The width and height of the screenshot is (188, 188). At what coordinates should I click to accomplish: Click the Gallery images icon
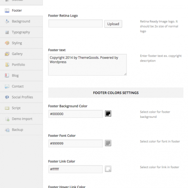click(x=7, y=54)
